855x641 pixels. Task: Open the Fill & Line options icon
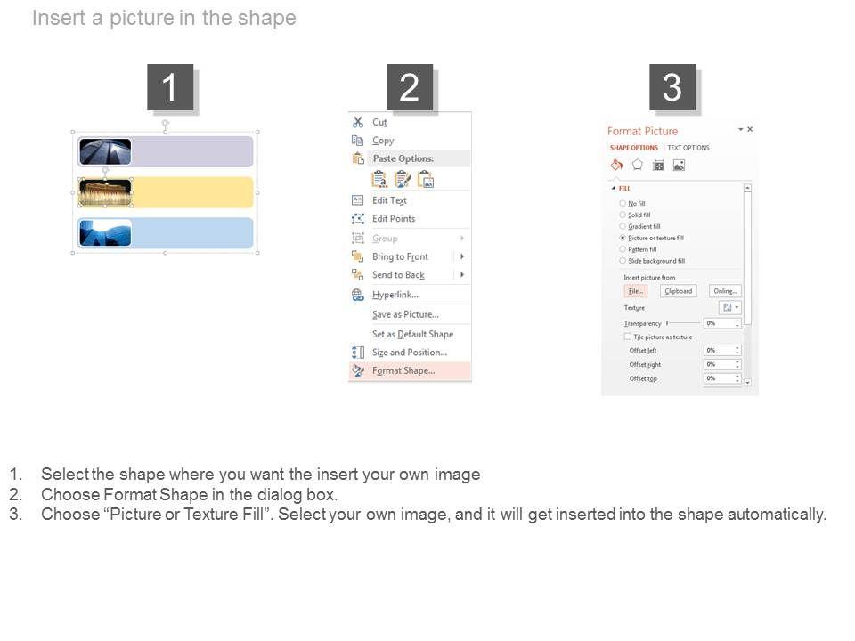(615, 165)
